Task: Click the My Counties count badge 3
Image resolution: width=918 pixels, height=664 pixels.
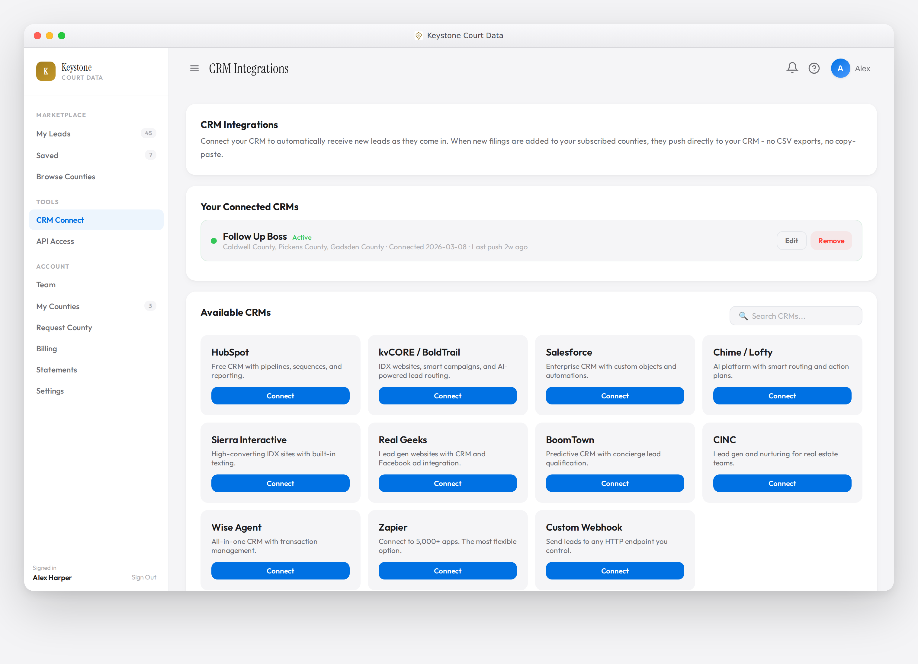Action: (150, 306)
